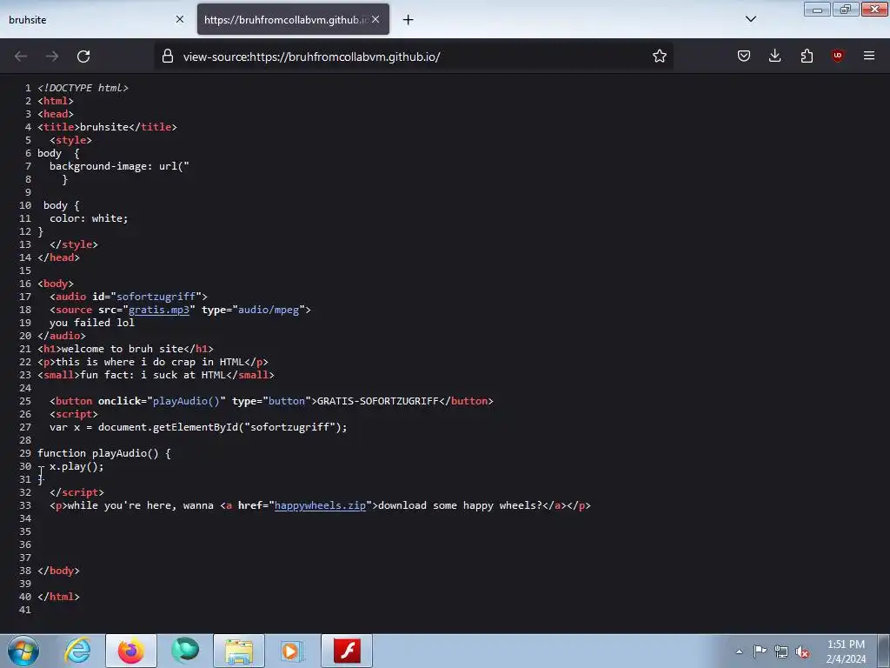Image resolution: width=890 pixels, height=668 pixels.
Task: Open the gratis.mp3 source link
Action: coord(159,310)
